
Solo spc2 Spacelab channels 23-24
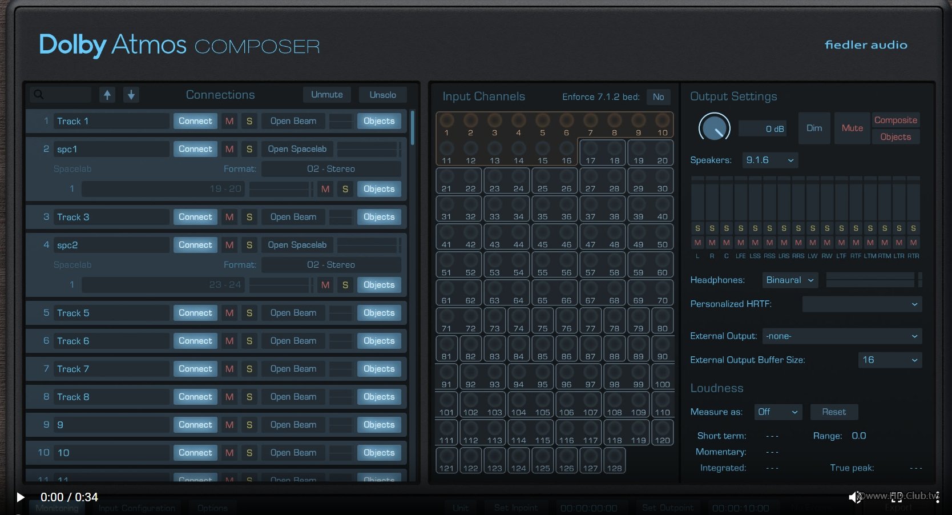coord(345,285)
